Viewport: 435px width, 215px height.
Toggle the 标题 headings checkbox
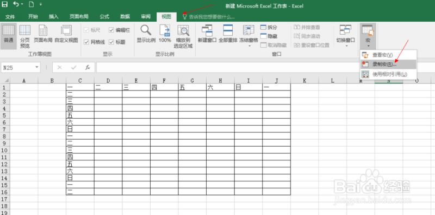click(111, 42)
